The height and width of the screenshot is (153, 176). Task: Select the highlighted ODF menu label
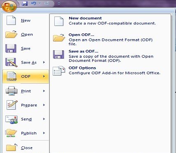(25, 76)
